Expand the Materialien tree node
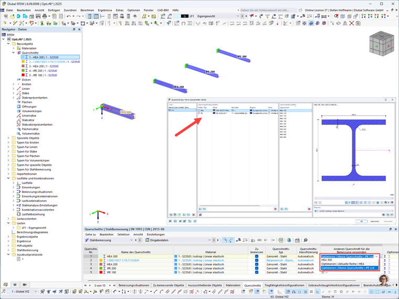The height and width of the screenshot is (299, 399). point(13,48)
